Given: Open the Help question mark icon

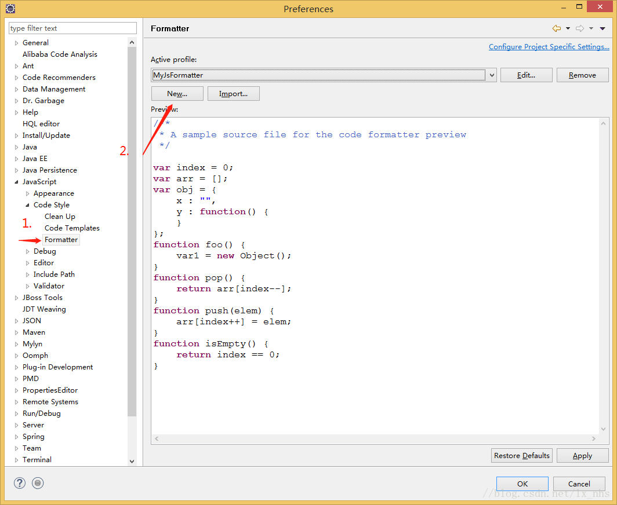Looking at the screenshot, I should coord(19,482).
